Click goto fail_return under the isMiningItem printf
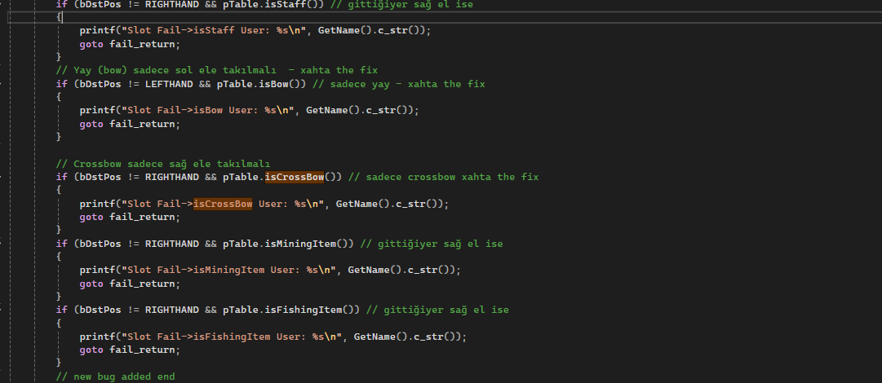 pyautogui.click(x=130, y=284)
